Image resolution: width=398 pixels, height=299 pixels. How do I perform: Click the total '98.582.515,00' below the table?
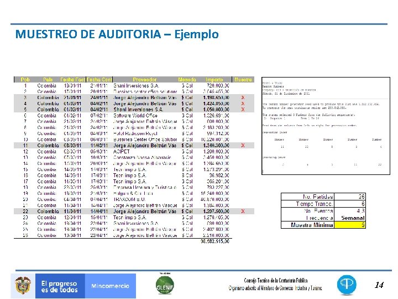pyautogui.click(x=215, y=241)
